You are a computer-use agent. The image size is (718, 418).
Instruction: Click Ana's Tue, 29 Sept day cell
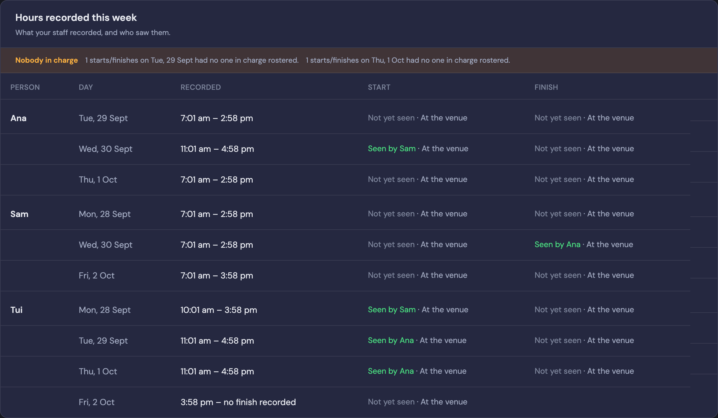103,118
